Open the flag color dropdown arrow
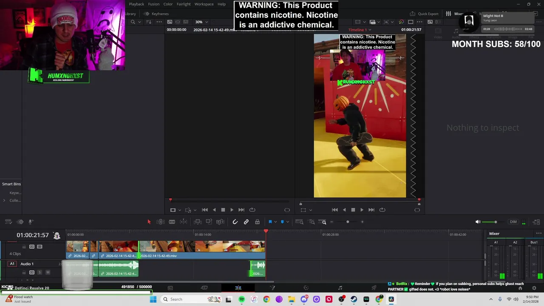 coord(275,222)
